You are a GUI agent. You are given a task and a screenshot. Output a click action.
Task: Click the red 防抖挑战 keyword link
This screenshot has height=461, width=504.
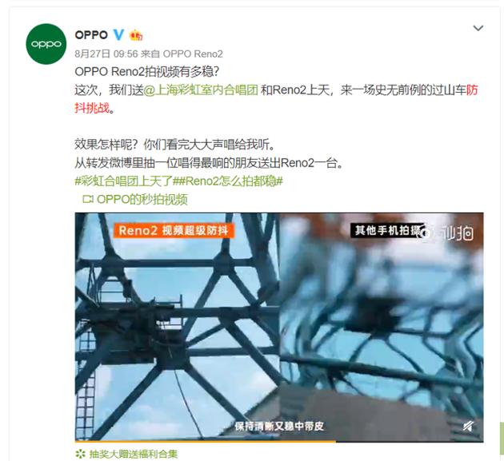click(x=276, y=99)
